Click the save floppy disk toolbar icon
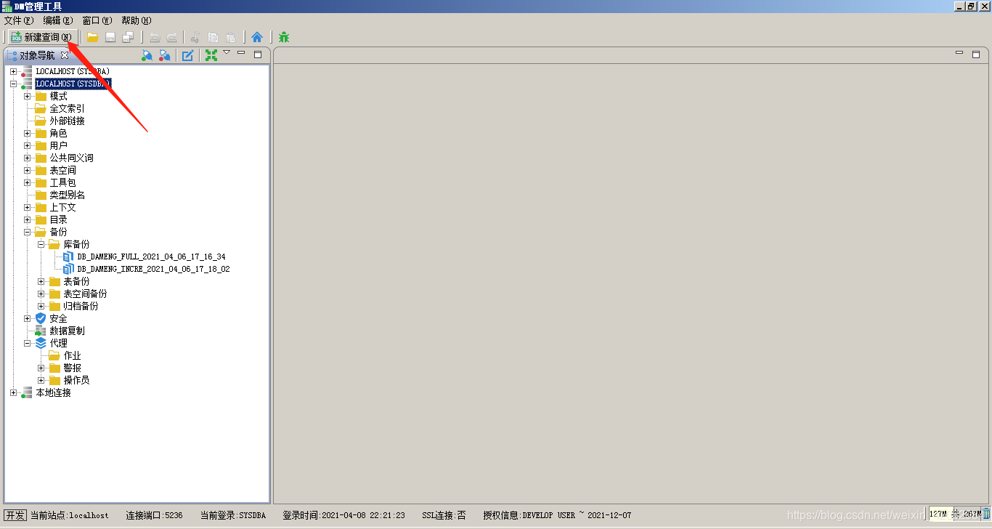This screenshot has width=992, height=529. 110,37
